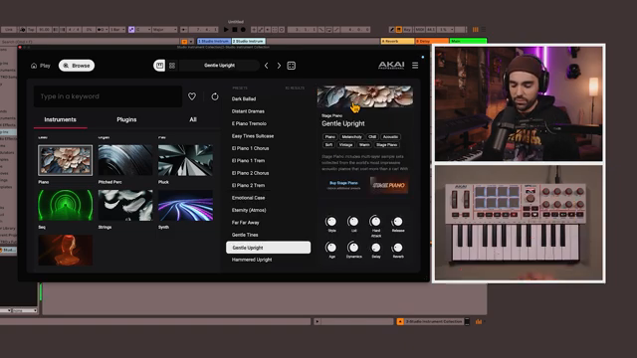The width and height of the screenshot is (637, 358).
Task: Click the Lid knob
Action: (353, 222)
